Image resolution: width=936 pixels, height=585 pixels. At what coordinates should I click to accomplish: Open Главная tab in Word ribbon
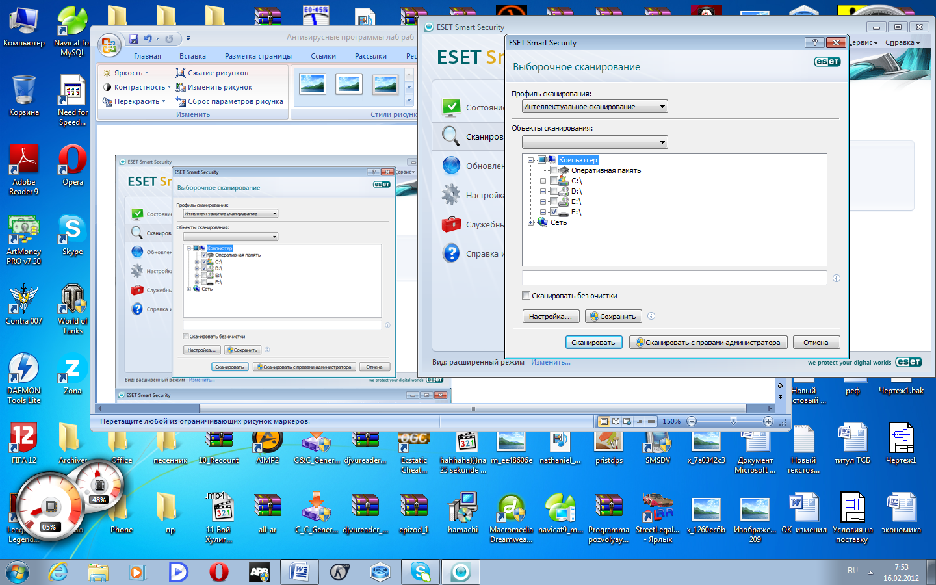point(148,56)
